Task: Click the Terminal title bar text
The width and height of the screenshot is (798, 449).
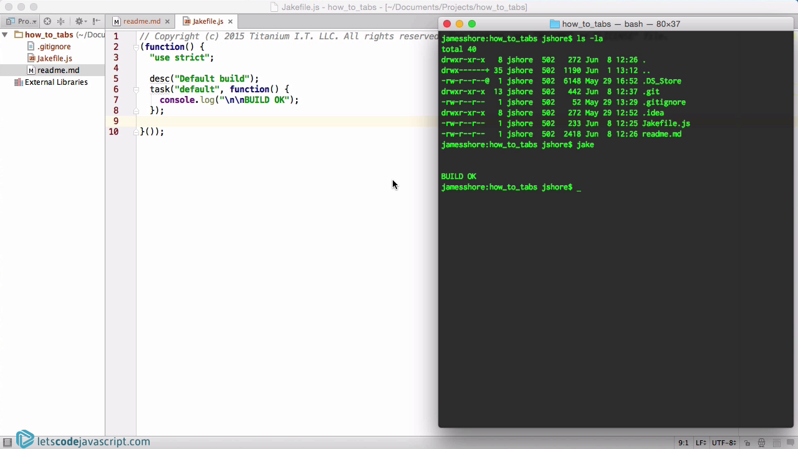Action: pyautogui.click(x=621, y=24)
